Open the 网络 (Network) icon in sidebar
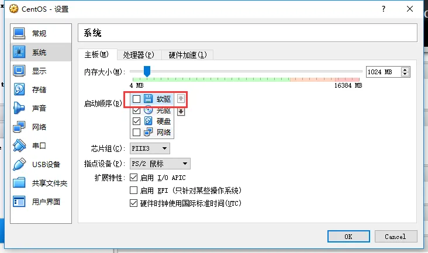The image size is (428, 253). point(19,127)
